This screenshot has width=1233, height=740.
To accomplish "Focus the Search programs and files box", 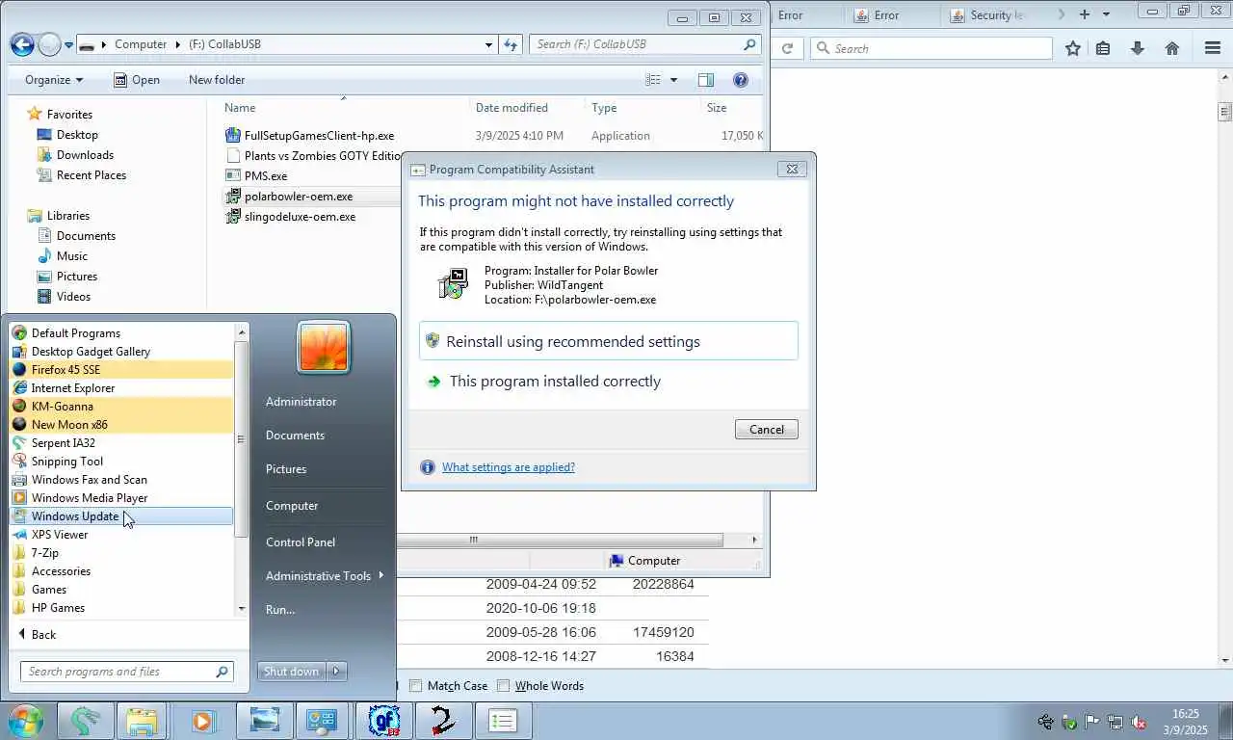I will click(126, 672).
